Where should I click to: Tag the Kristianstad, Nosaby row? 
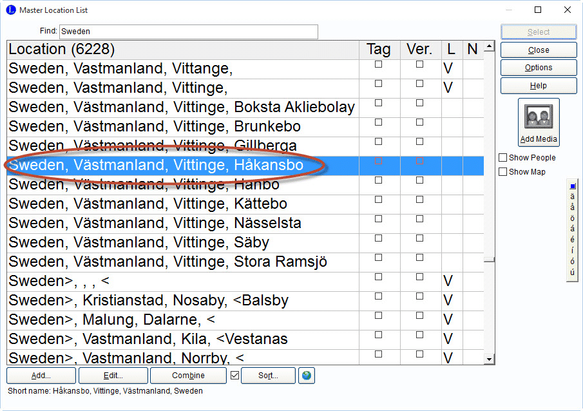379,296
